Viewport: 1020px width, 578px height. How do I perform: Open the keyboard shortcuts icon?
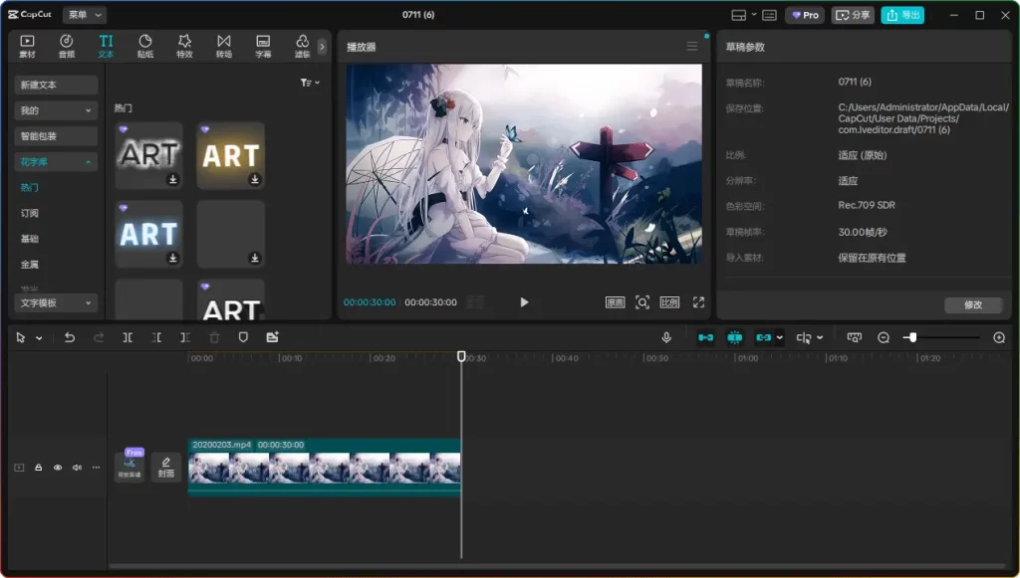[769, 15]
